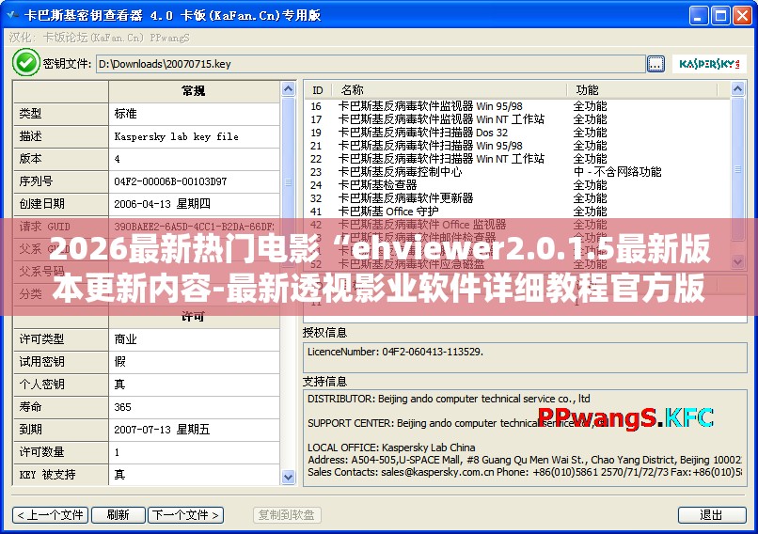Click the 类型 value 标准
The image size is (758, 534).
tap(125, 114)
